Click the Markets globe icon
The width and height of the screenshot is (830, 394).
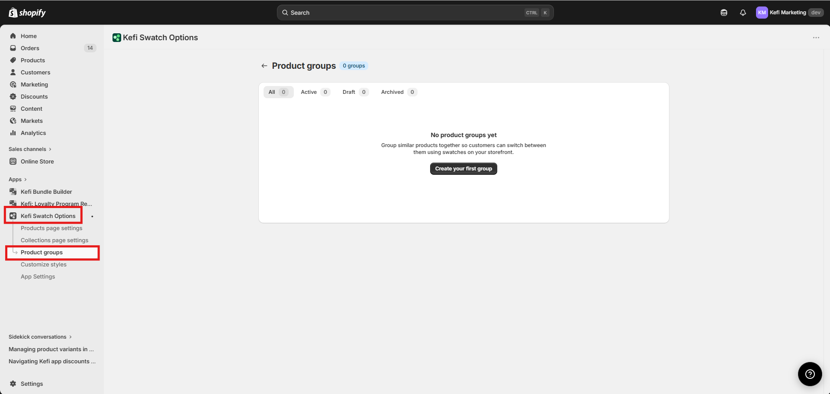13,121
